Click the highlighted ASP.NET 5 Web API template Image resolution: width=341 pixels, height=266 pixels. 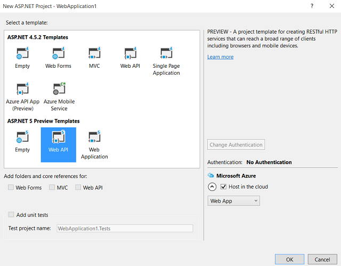coord(59,144)
